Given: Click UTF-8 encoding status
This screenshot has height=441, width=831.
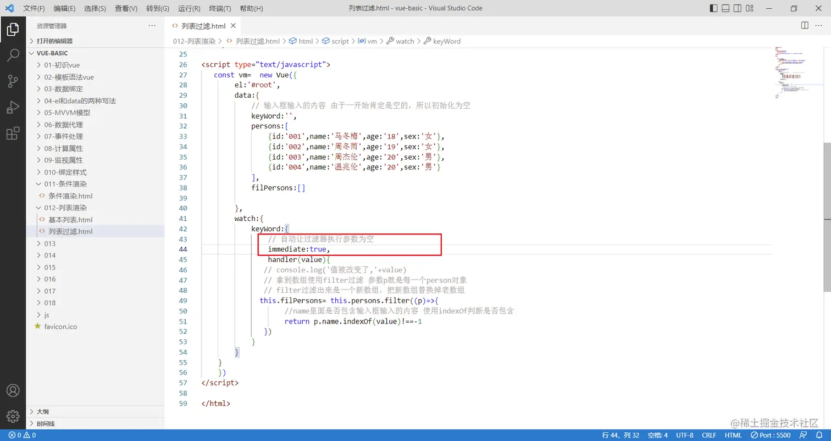Looking at the screenshot, I should point(685,435).
